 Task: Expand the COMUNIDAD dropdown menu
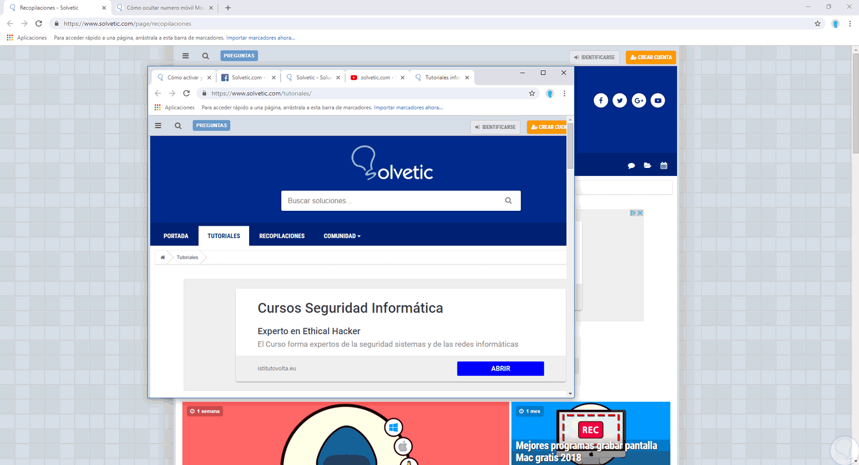click(x=342, y=236)
